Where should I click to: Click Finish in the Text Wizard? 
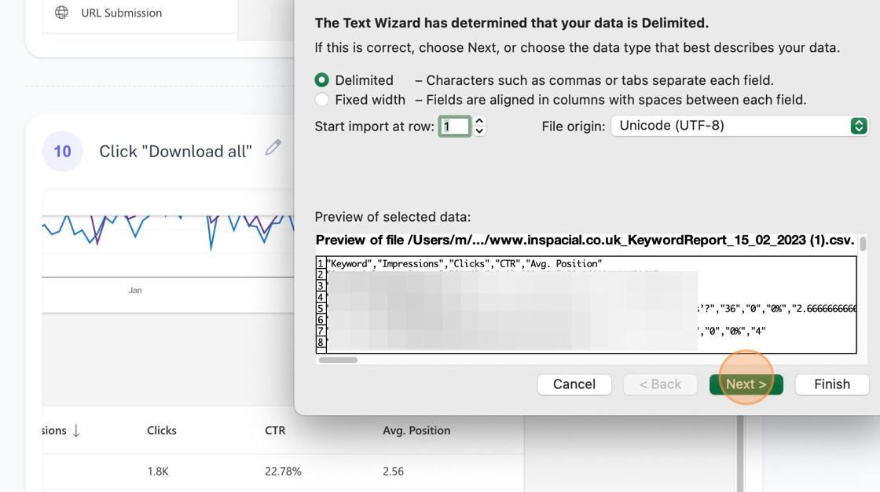point(832,384)
